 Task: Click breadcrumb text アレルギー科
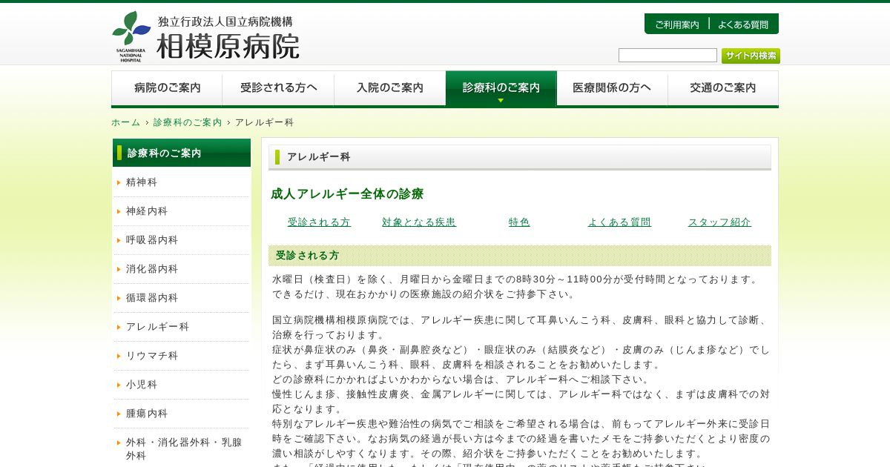[x=265, y=122]
